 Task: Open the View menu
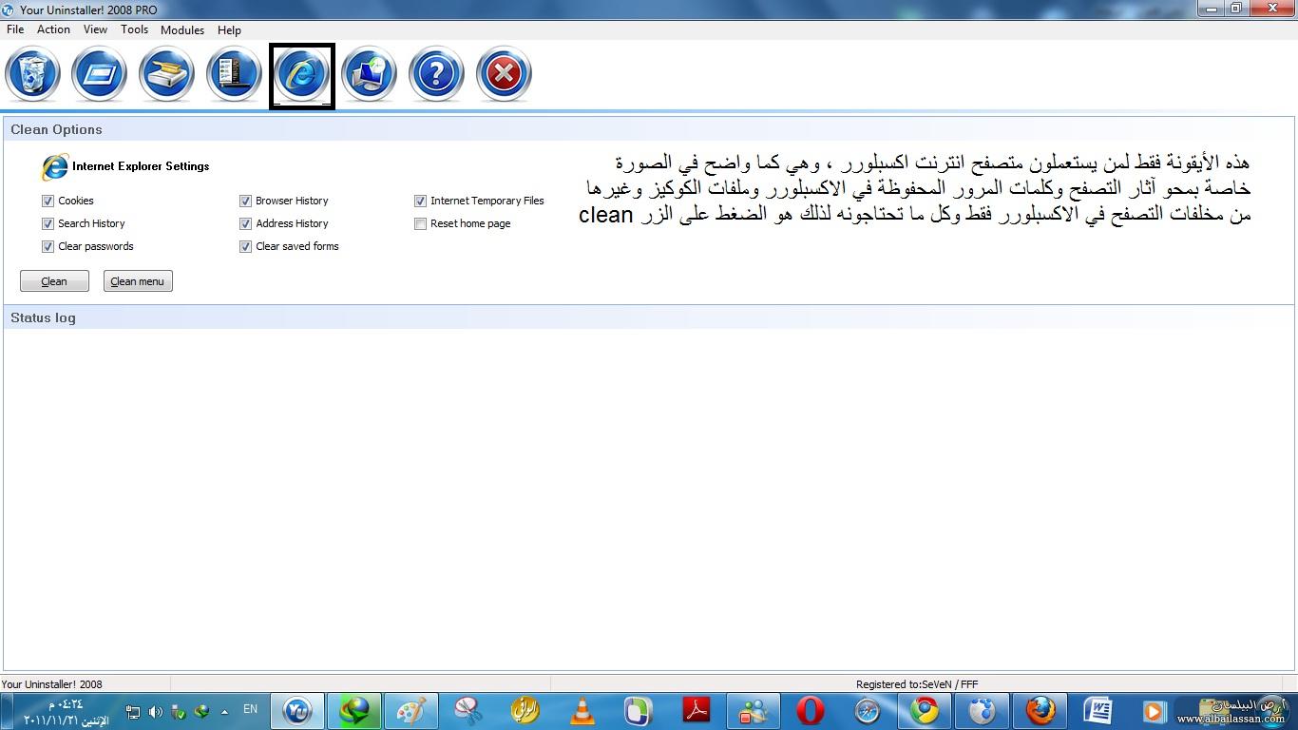point(95,29)
